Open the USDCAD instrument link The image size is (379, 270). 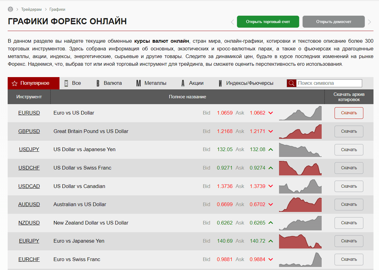pyautogui.click(x=29, y=186)
